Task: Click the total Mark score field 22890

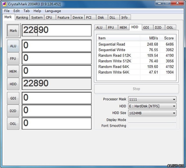Action: (x=57, y=30)
